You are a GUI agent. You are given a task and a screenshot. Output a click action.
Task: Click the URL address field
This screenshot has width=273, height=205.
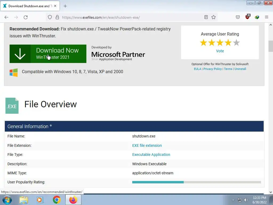click(x=131, y=17)
